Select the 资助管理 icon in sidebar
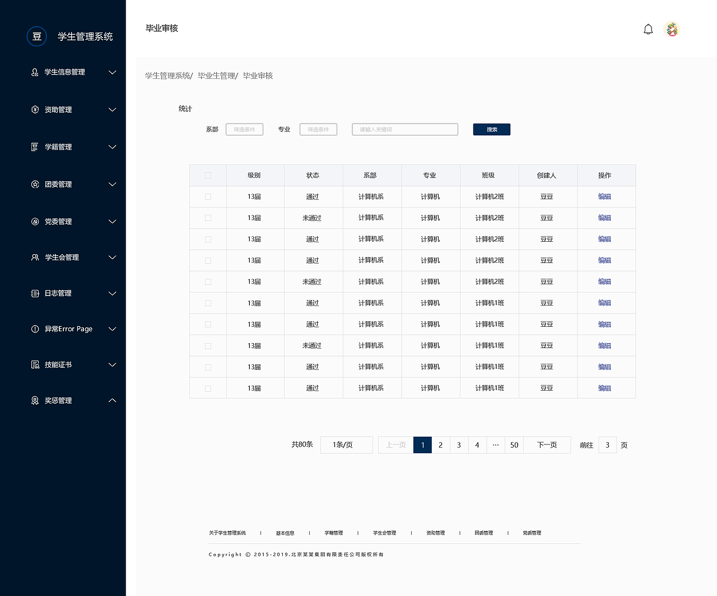 (34, 110)
